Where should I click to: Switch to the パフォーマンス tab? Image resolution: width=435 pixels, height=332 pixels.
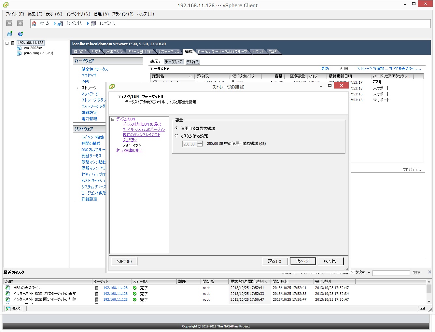(x=169, y=52)
